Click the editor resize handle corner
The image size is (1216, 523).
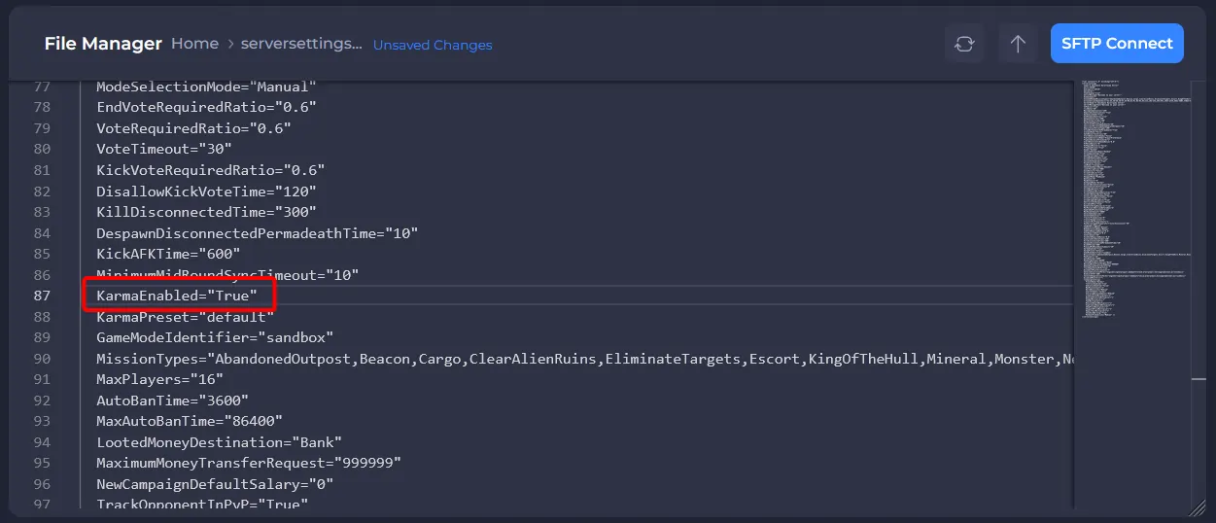(1197, 506)
